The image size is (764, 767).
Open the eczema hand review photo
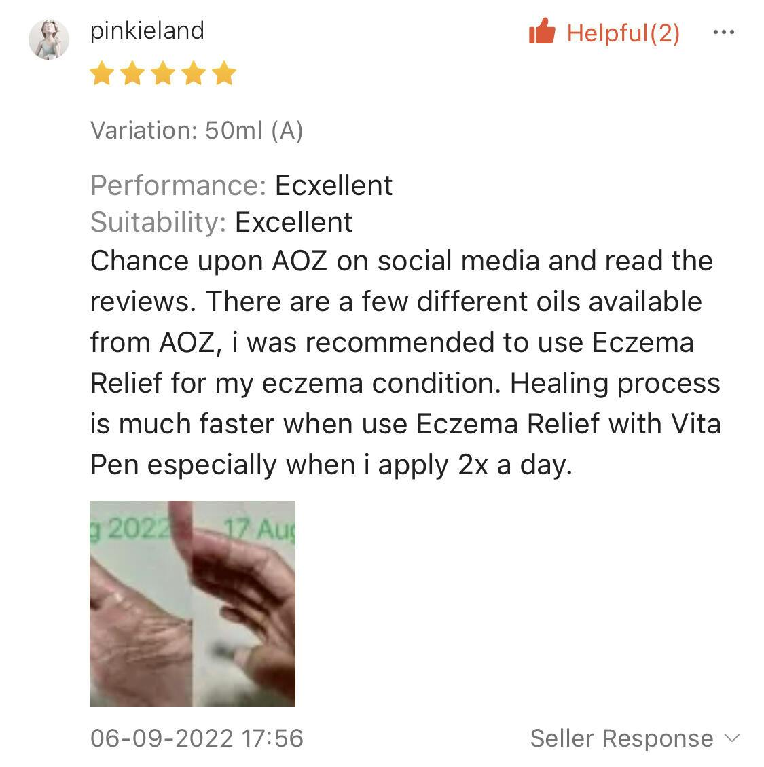(192, 603)
